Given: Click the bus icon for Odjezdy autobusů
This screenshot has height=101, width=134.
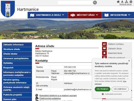Looking at the screenshot, I should (x=104, y=57).
